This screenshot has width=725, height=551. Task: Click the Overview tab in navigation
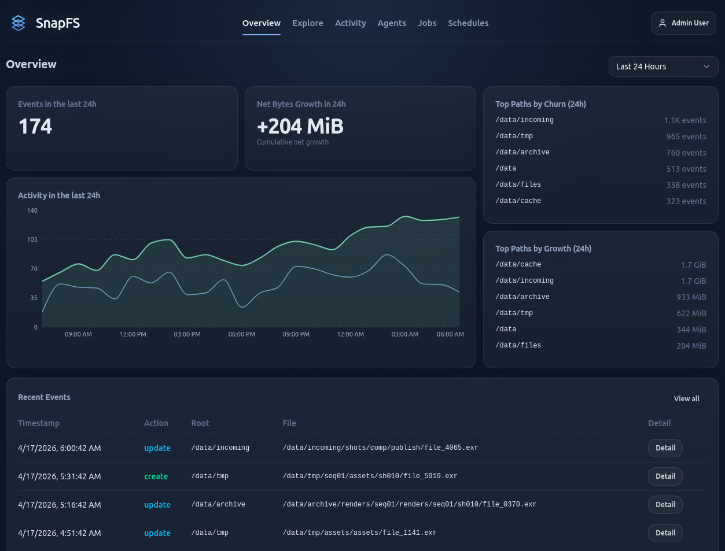pyautogui.click(x=261, y=23)
